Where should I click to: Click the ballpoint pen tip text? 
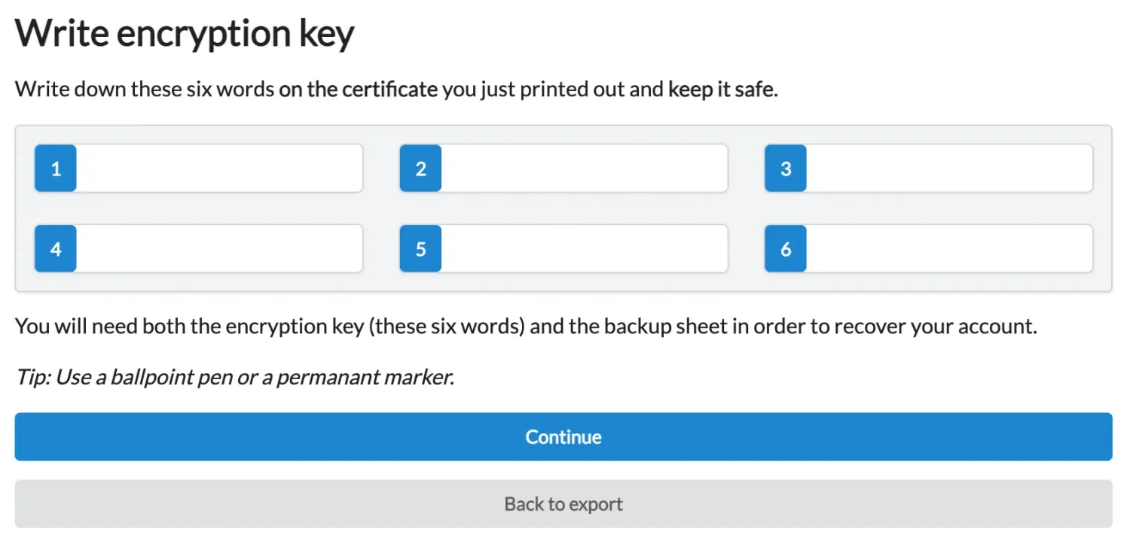(x=234, y=376)
